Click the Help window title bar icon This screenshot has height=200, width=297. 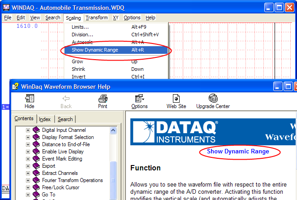[15, 87]
